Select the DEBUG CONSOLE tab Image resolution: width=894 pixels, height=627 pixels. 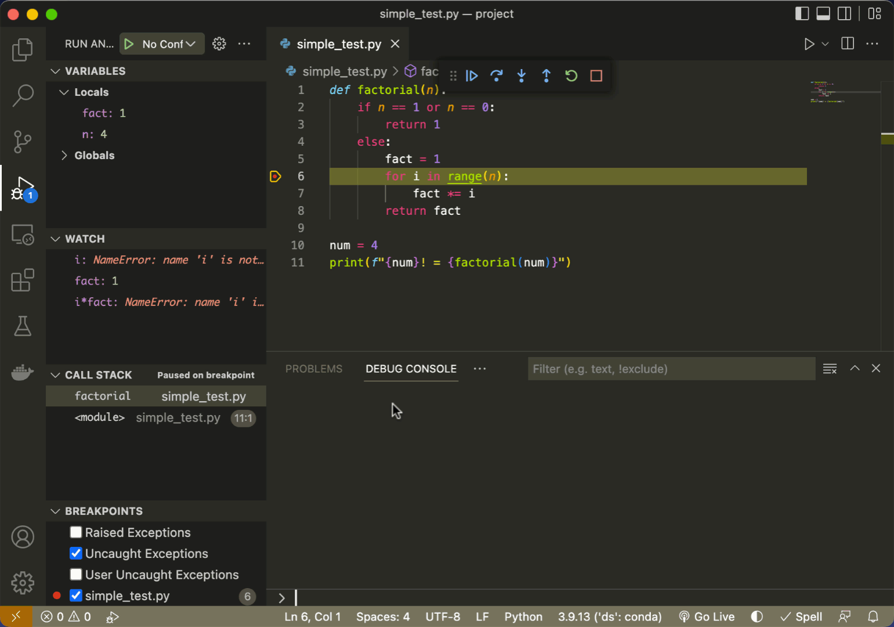click(x=411, y=369)
